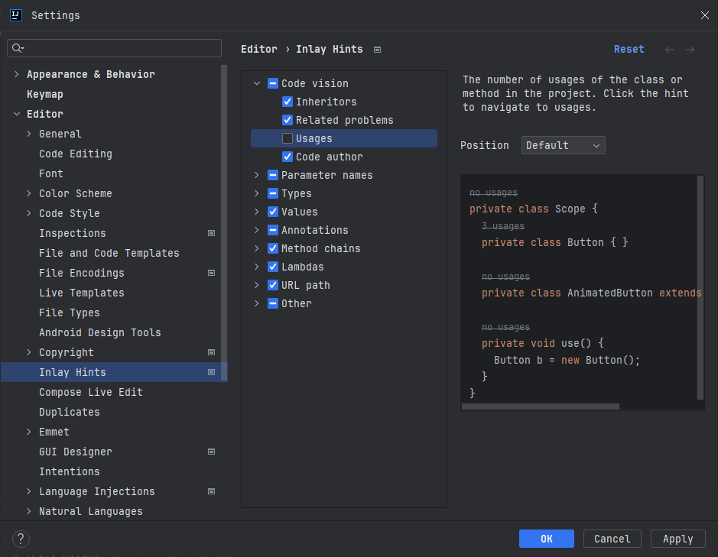
Task: Open the Keymap settings page
Action: (x=45, y=94)
